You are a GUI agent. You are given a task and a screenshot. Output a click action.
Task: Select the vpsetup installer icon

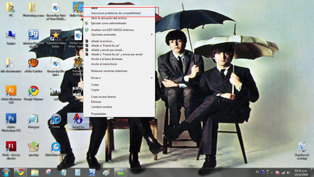tap(33, 149)
